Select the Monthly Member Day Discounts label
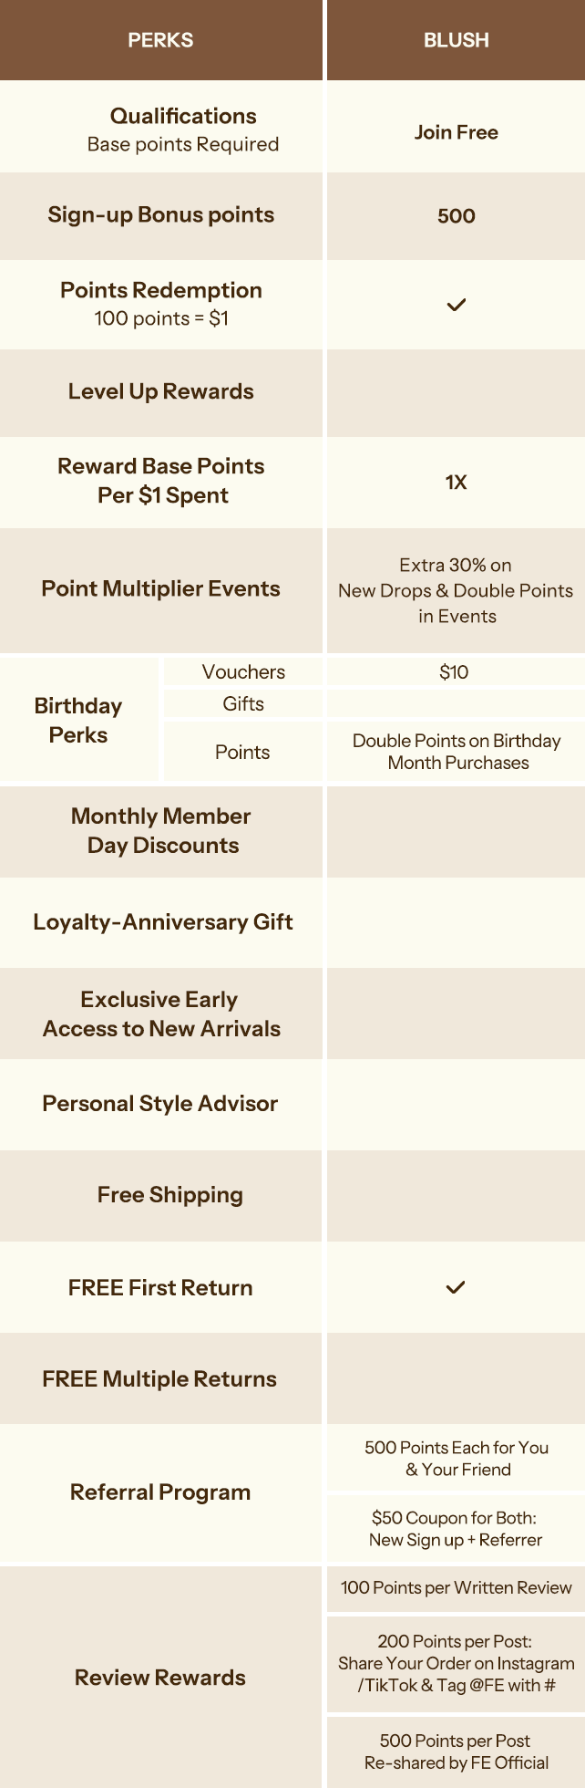 point(161,830)
